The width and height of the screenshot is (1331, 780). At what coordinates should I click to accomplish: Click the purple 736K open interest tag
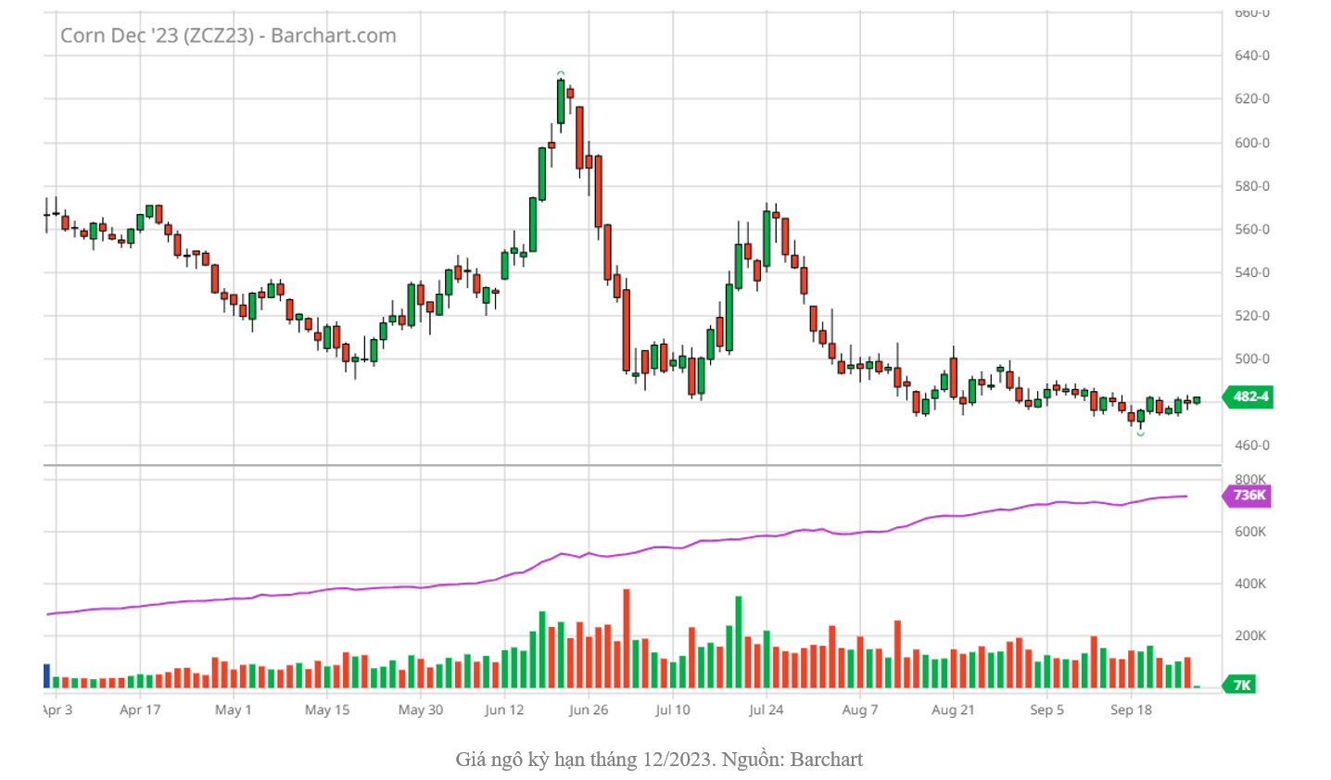coord(1248,495)
